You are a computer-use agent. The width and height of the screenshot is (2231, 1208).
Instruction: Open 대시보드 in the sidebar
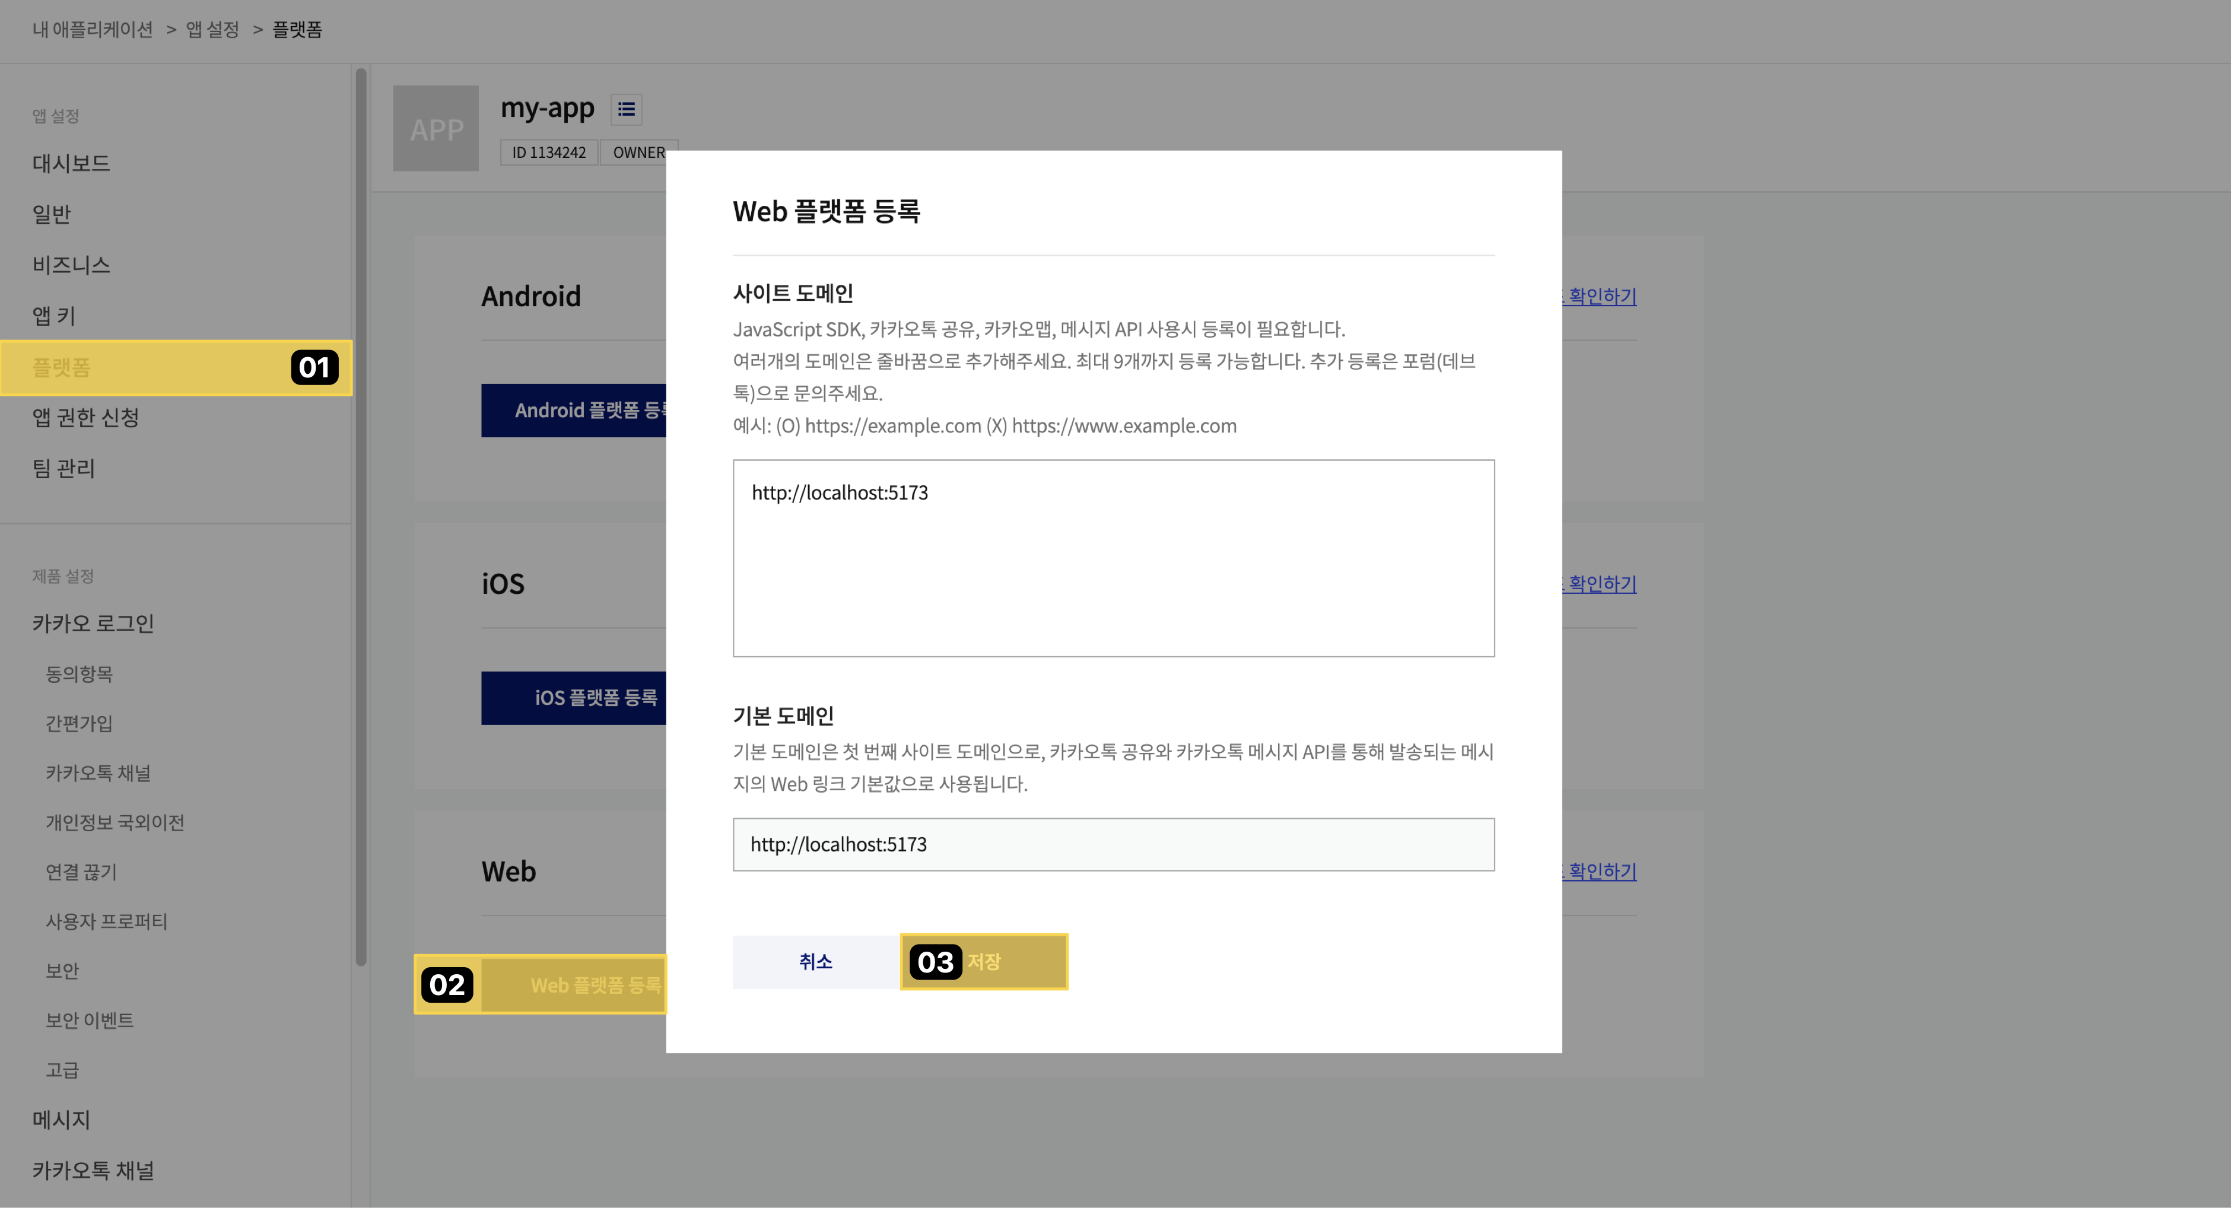[71, 164]
